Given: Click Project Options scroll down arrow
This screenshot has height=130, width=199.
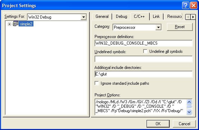Looking at the screenshot, I should (x=189, y=112).
